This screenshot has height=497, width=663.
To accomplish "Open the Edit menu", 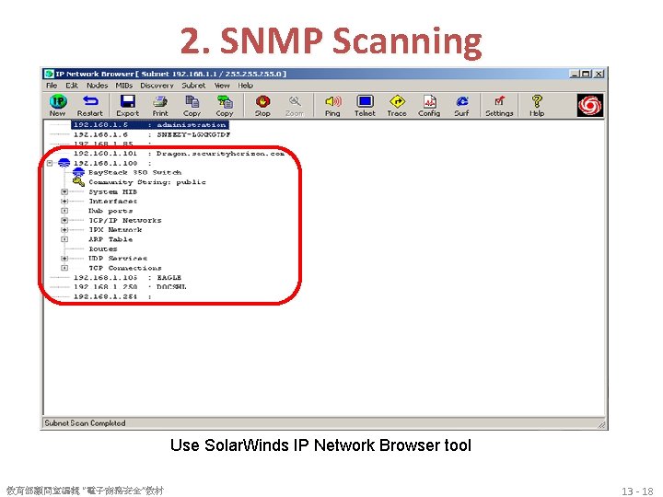I will click(x=72, y=86).
